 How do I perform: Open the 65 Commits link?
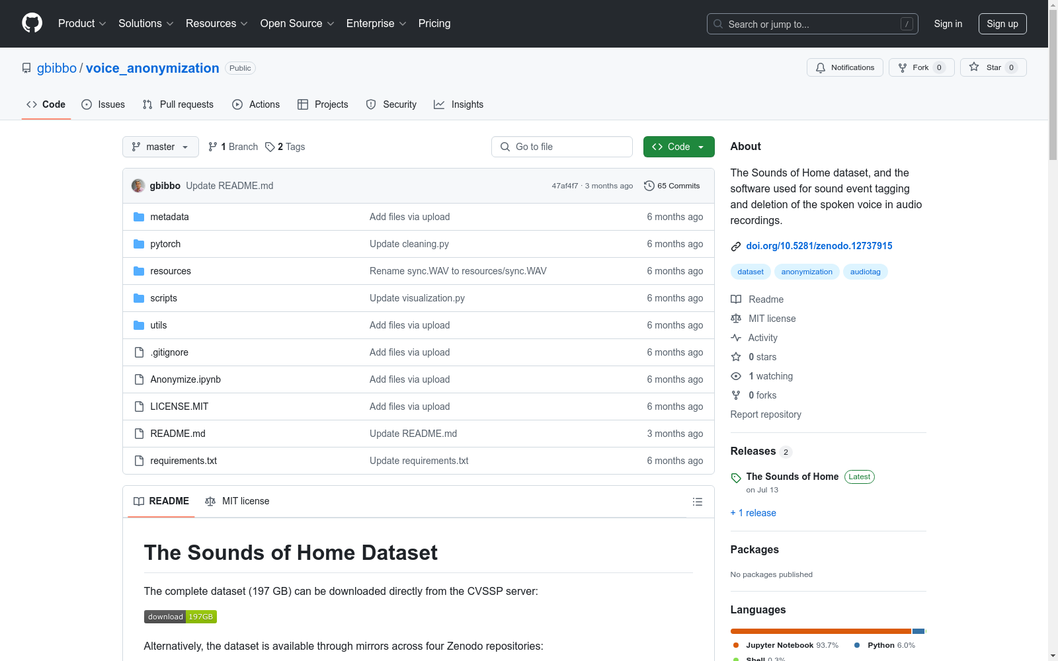point(672,186)
